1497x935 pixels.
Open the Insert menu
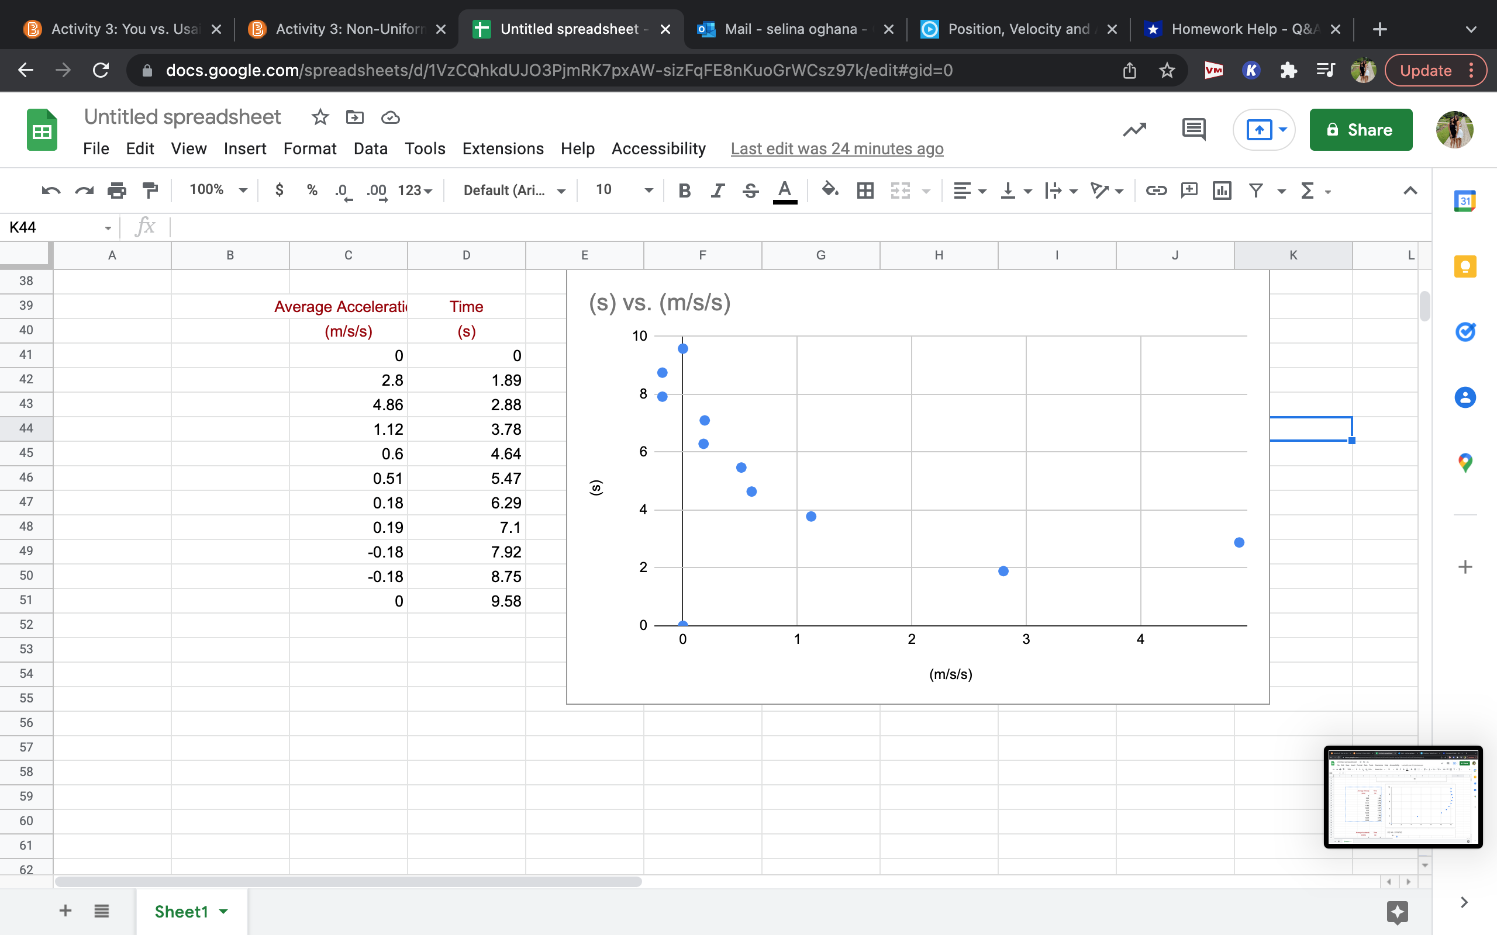pos(245,148)
